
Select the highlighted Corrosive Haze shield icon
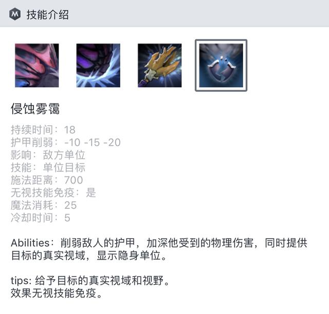coord(221,65)
